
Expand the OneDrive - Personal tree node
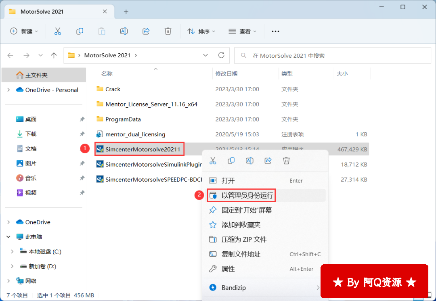[x=8, y=90]
